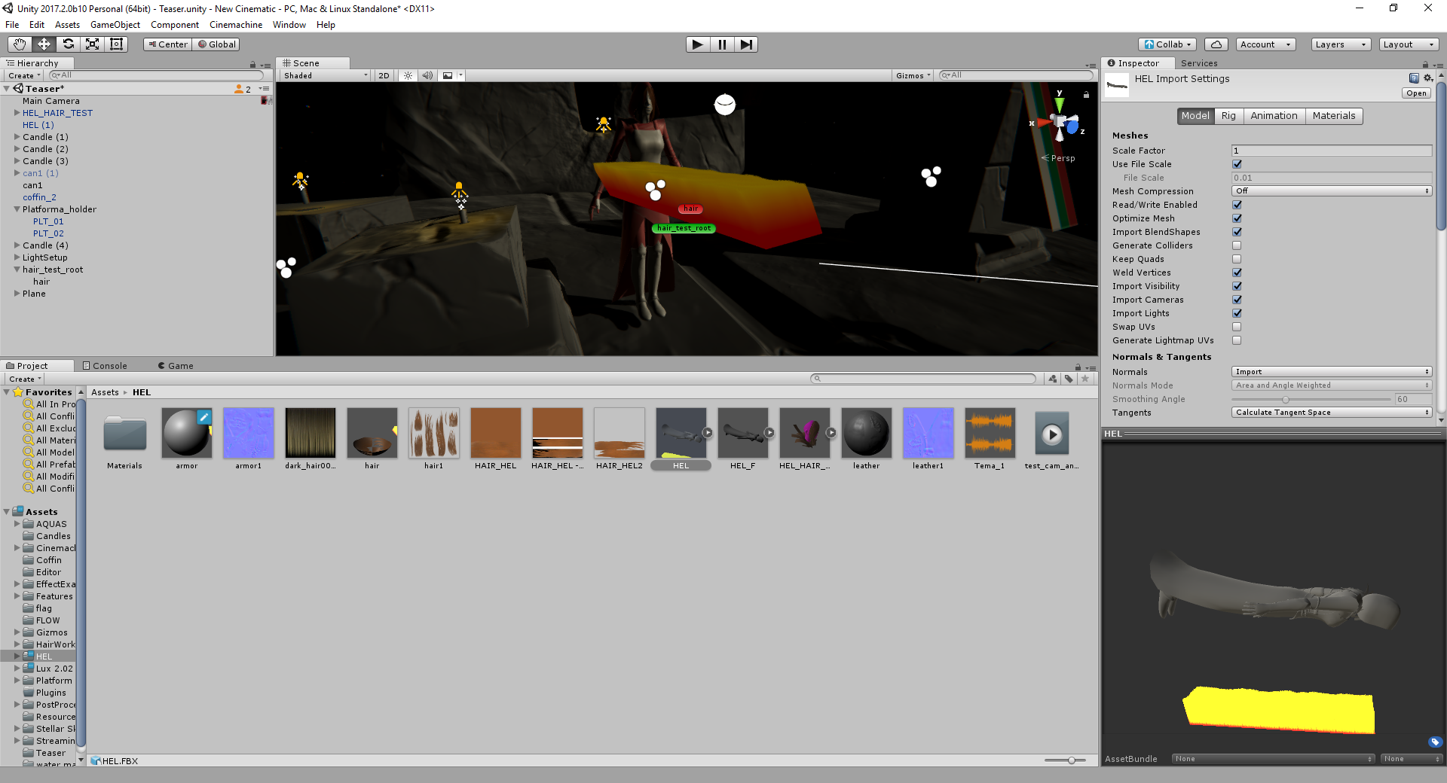
Task: Click save search star icon
Action: (1085, 379)
